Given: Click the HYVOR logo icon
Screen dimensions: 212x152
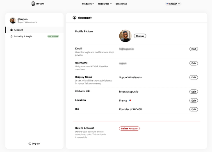Looking at the screenshot, I should point(33,4).
